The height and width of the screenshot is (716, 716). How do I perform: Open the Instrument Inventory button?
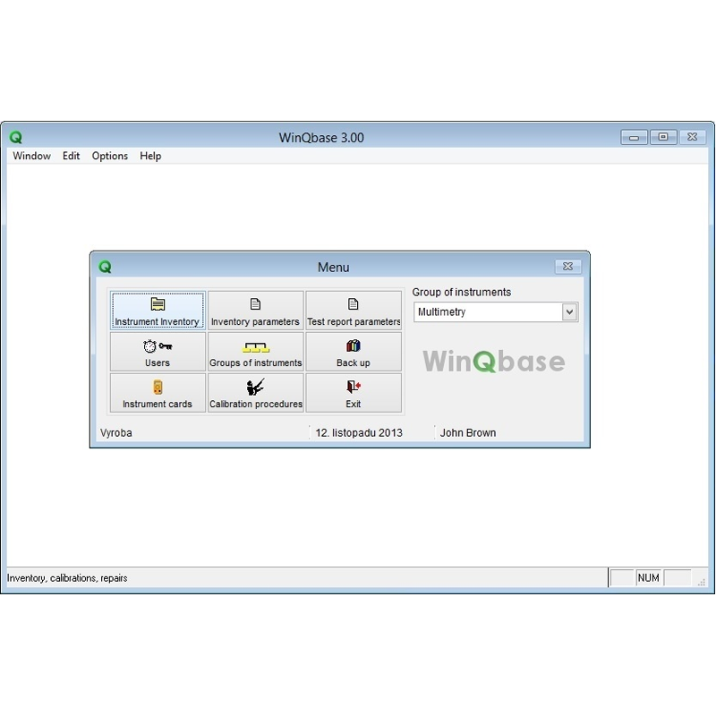click(x=158, y=311)
